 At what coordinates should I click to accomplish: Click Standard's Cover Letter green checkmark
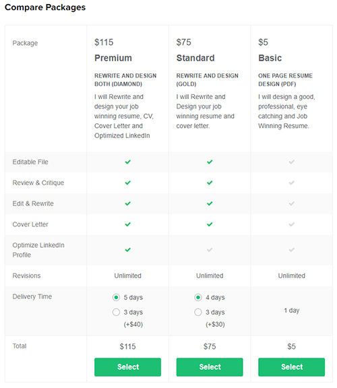tap(210, 224)
